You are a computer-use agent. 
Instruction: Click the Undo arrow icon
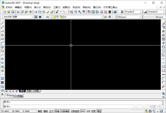[x=58, y=12]
